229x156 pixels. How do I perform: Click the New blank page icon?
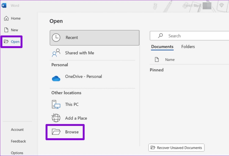point(6,30)
